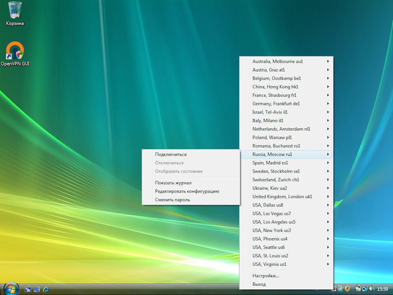The image size is (393, 295).
Task: Select Показать журнал to view log
Action: click(191, 183)
